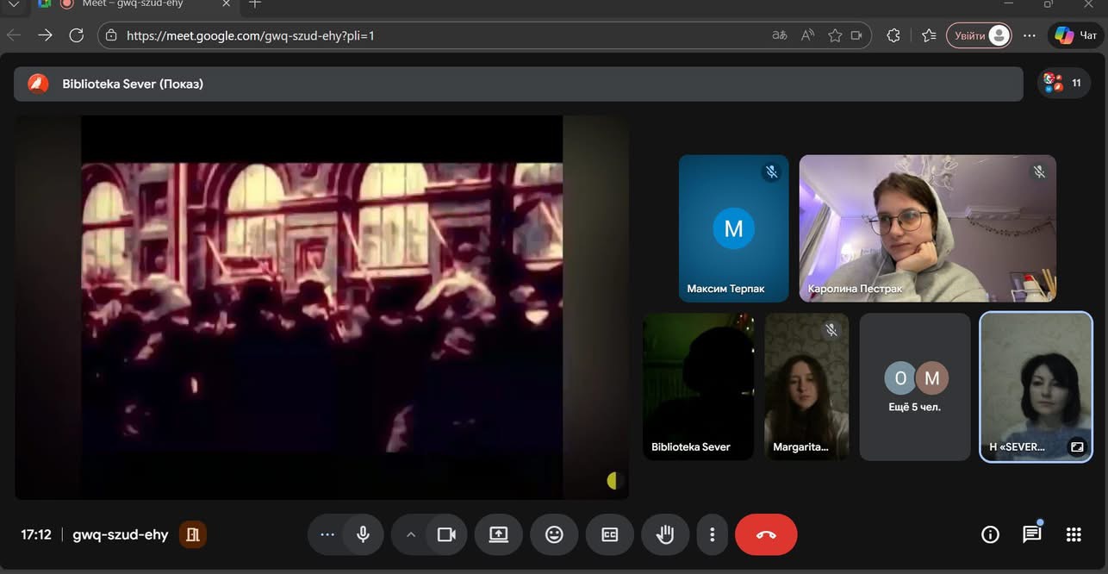
Task: Toggle the camera on or off
Action: 446,534
